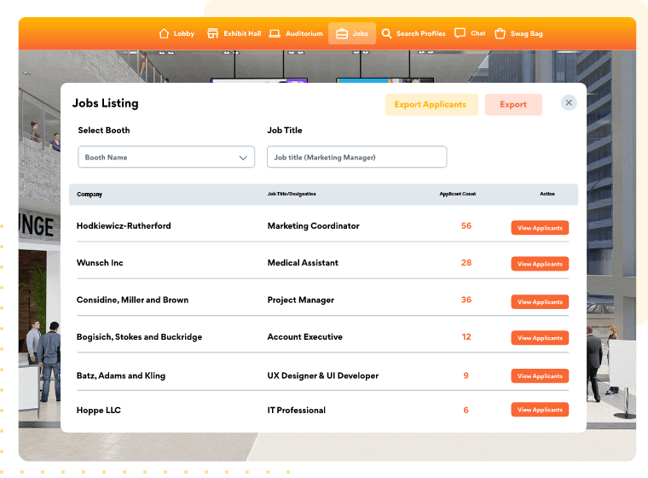Focus the Job title input field
This screenshot has width=648, height=478.
[356, 157]
